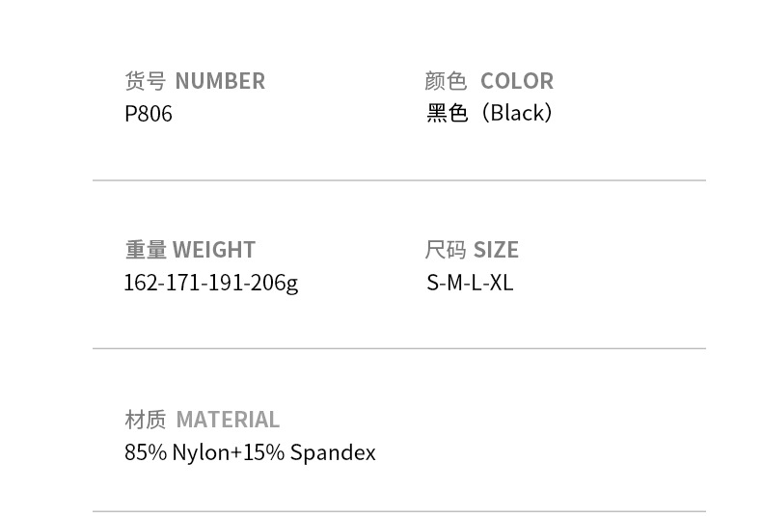Click the 货号 Chinese label
Viewport: 762px width, 518px height.
tap(145, 81)
